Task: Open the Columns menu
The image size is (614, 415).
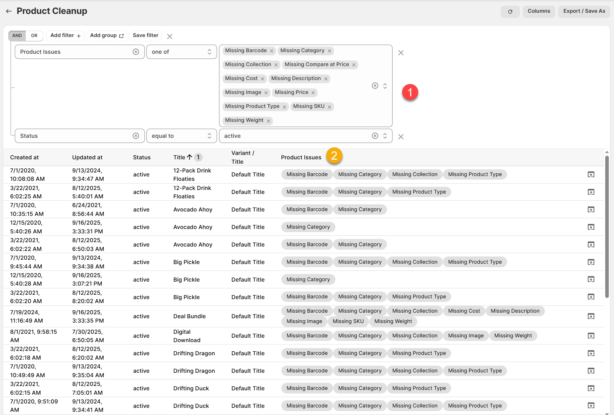Action: tap(539, 11)
